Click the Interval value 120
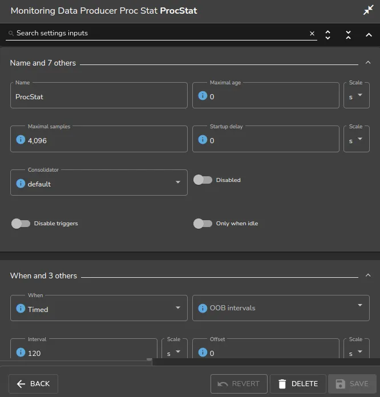 pyautogui.click(x=34, y=353)
